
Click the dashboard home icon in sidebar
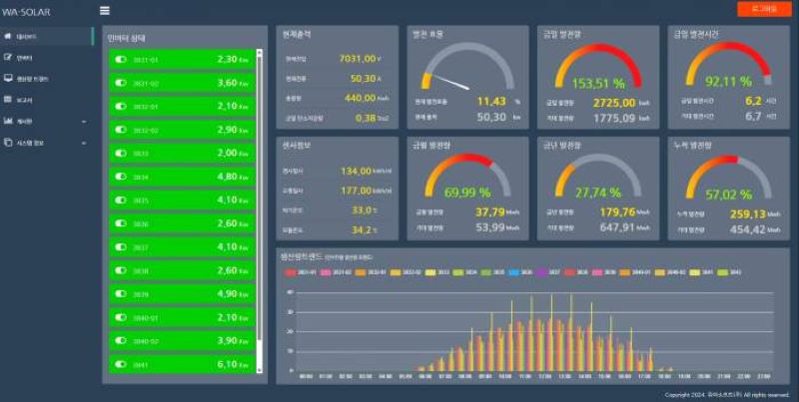pos(8,36)
